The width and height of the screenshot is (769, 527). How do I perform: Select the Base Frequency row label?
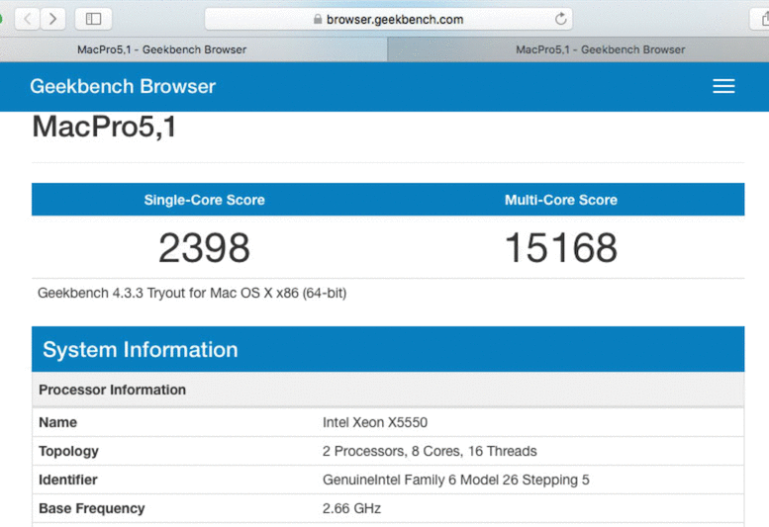point(92,508)
